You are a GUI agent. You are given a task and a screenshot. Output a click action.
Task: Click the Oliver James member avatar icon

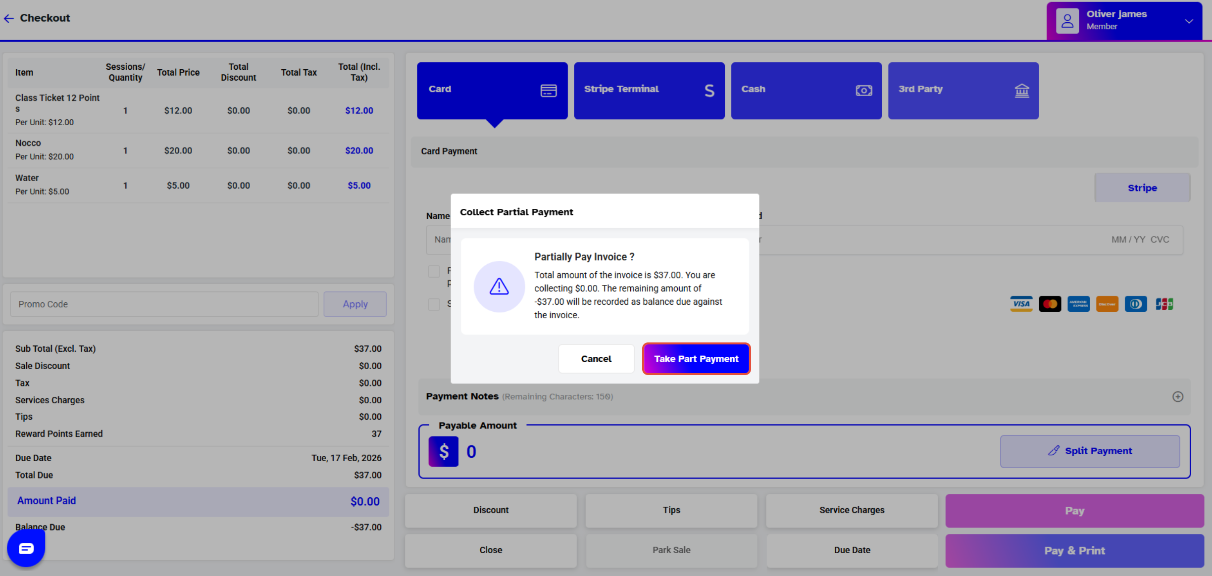[1067, 21]
